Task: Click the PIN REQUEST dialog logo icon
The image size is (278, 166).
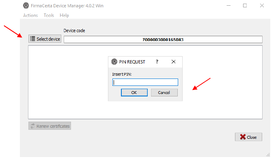Action: pos(114,62)
